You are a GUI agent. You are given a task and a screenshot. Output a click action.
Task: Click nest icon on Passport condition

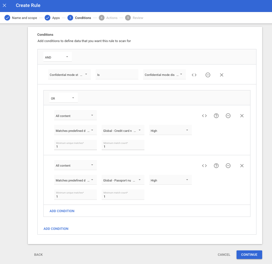pyautogui.click(x=204, y=166)
